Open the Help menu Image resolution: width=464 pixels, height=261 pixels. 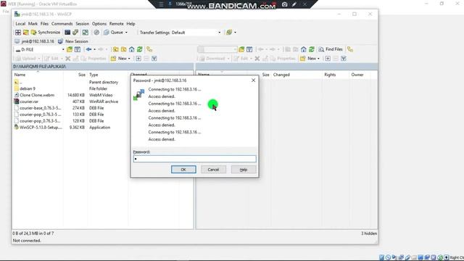click(x=130, y=24)
